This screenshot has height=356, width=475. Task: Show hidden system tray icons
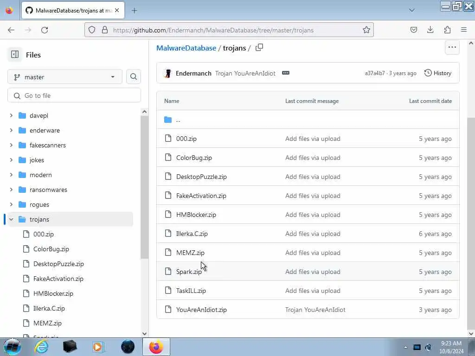click(405, 347)
